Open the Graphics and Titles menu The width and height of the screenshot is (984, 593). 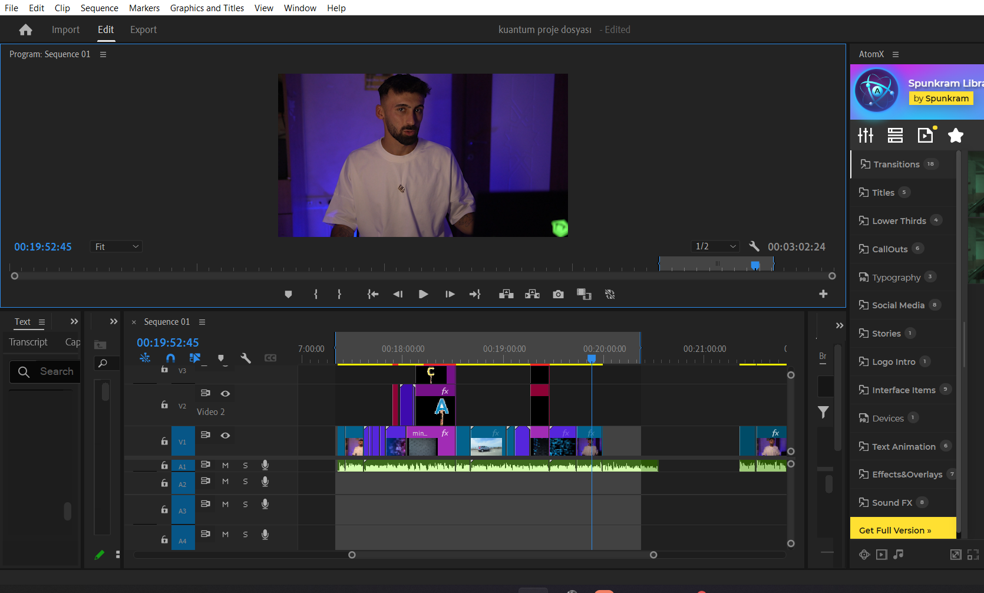point(207,8)
